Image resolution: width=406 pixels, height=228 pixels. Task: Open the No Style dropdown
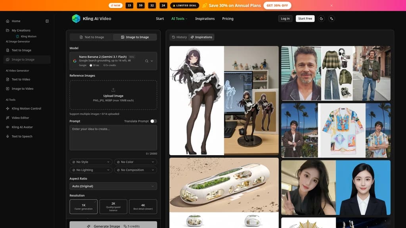[91, 162]
